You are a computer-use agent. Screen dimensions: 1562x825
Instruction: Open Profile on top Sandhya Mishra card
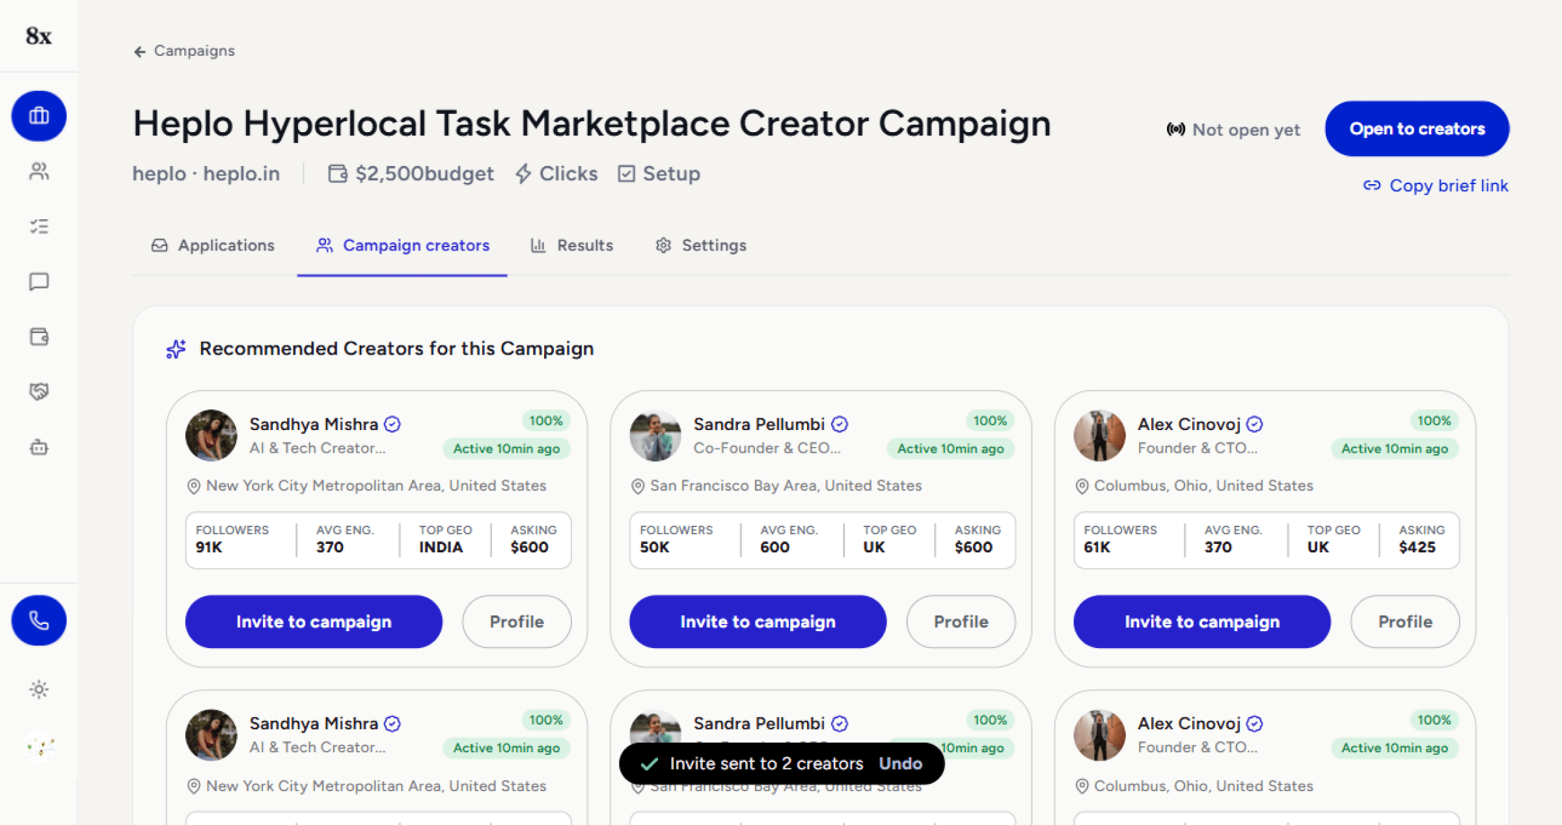(517, 621)
